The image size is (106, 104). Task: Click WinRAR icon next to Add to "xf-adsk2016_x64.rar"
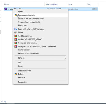pos(16,39)
